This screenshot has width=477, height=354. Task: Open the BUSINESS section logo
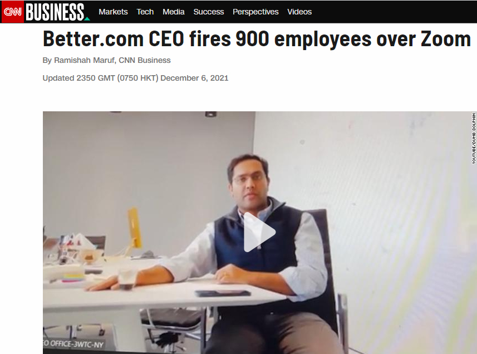55,12
